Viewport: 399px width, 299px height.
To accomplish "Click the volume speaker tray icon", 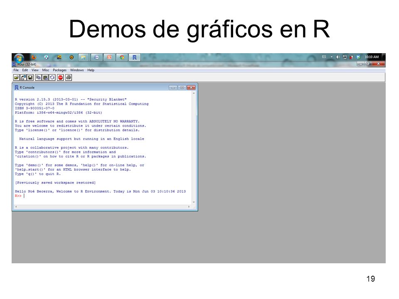I will pos(338,57).
